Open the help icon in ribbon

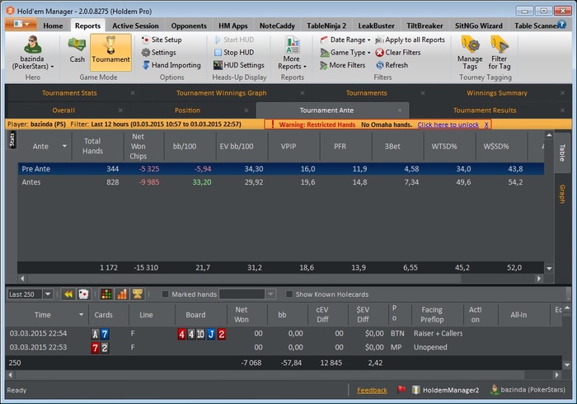(x=562, y=24)
